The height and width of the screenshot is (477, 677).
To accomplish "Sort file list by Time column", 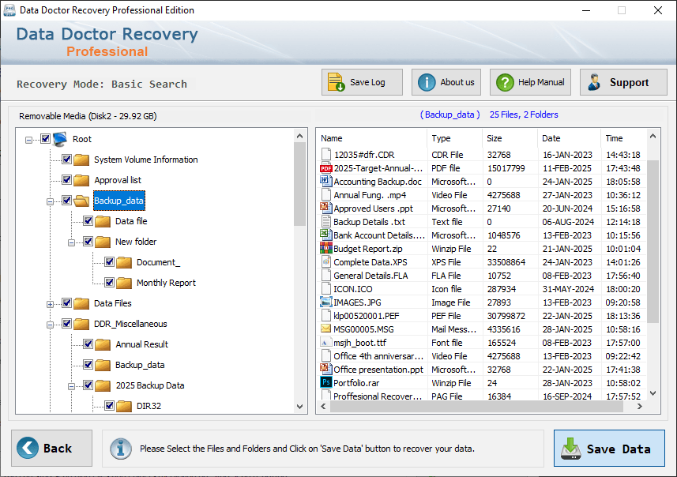I will point(624,138).
